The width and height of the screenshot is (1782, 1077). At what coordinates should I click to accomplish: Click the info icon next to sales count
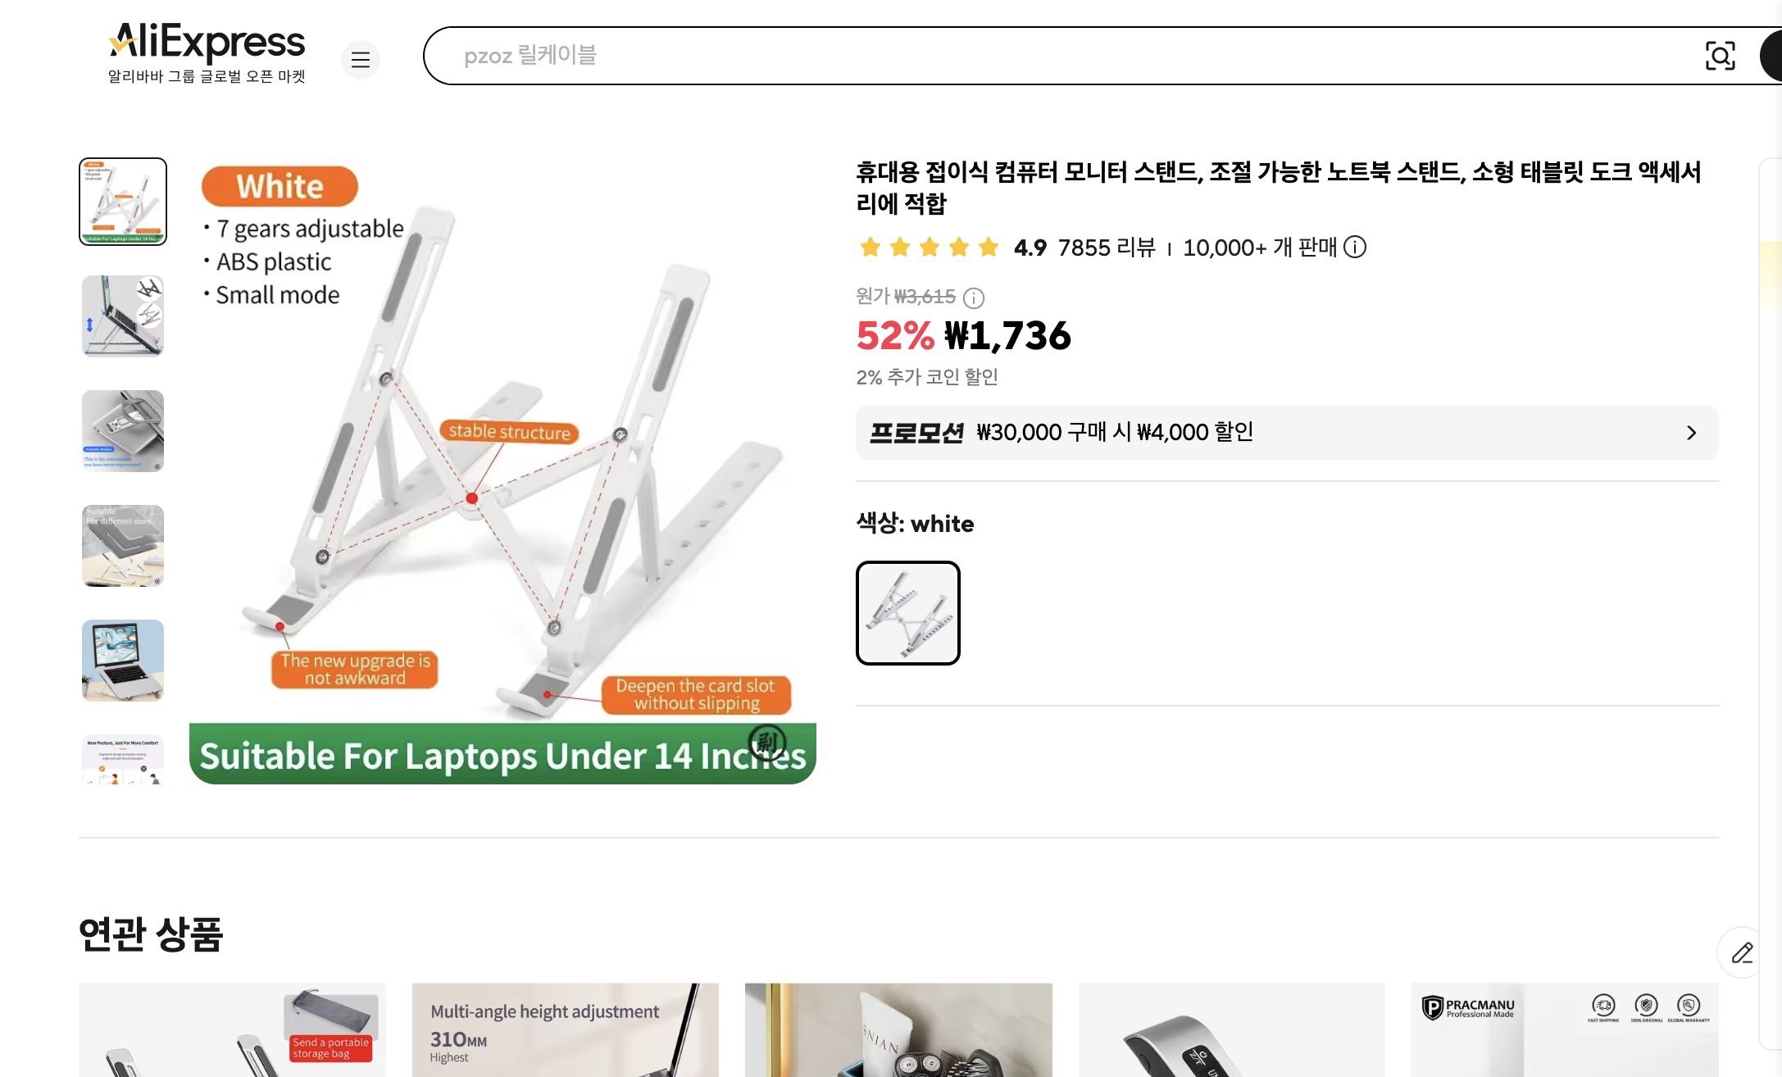click(x=1356, y=248)
